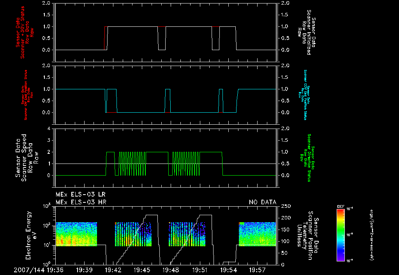
Task: Click the DEF rainbow color bar
Action: (x=341, y=235)
